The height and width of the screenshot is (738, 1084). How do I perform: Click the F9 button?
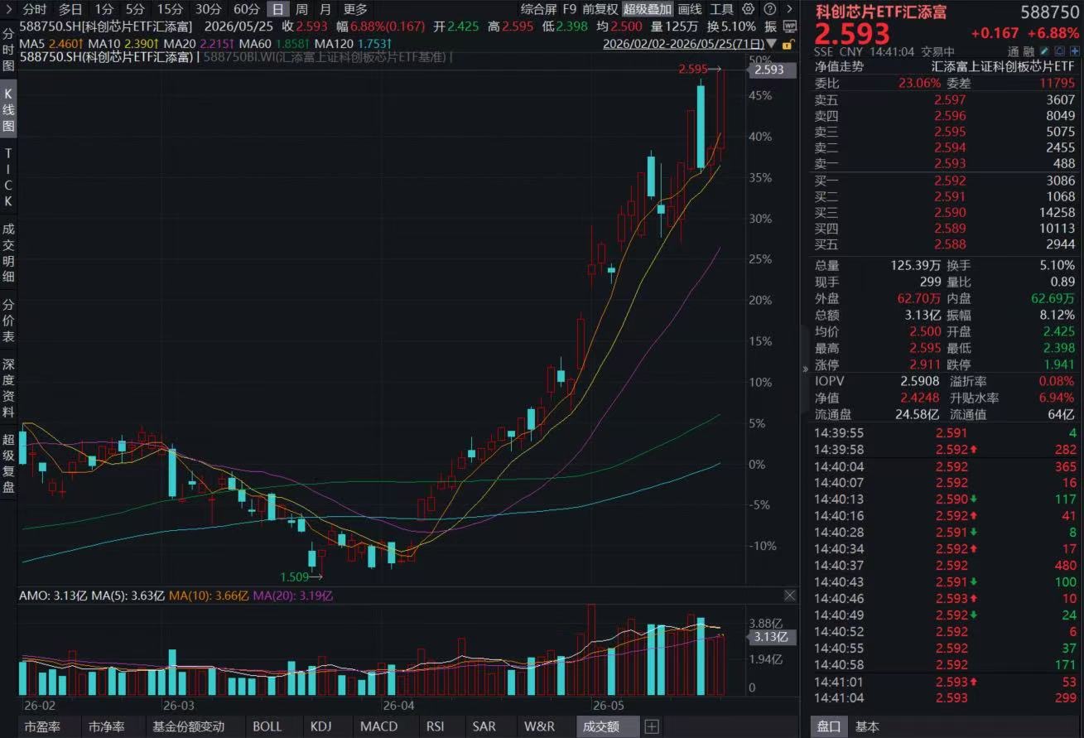coord(570,9)
